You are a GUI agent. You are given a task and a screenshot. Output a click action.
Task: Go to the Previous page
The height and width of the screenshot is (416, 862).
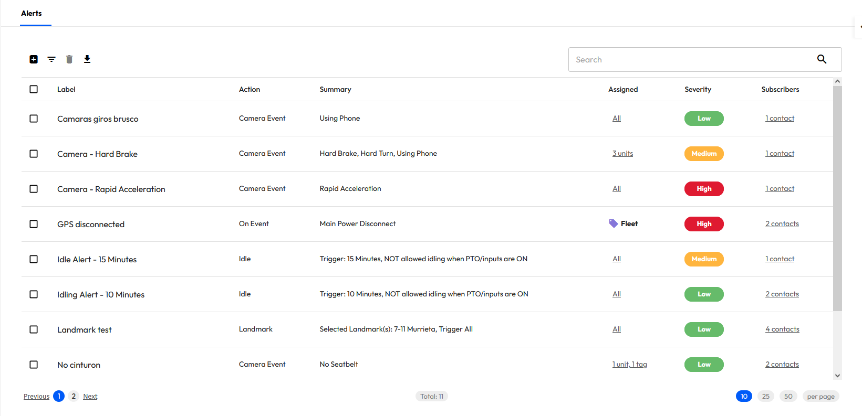36,397
